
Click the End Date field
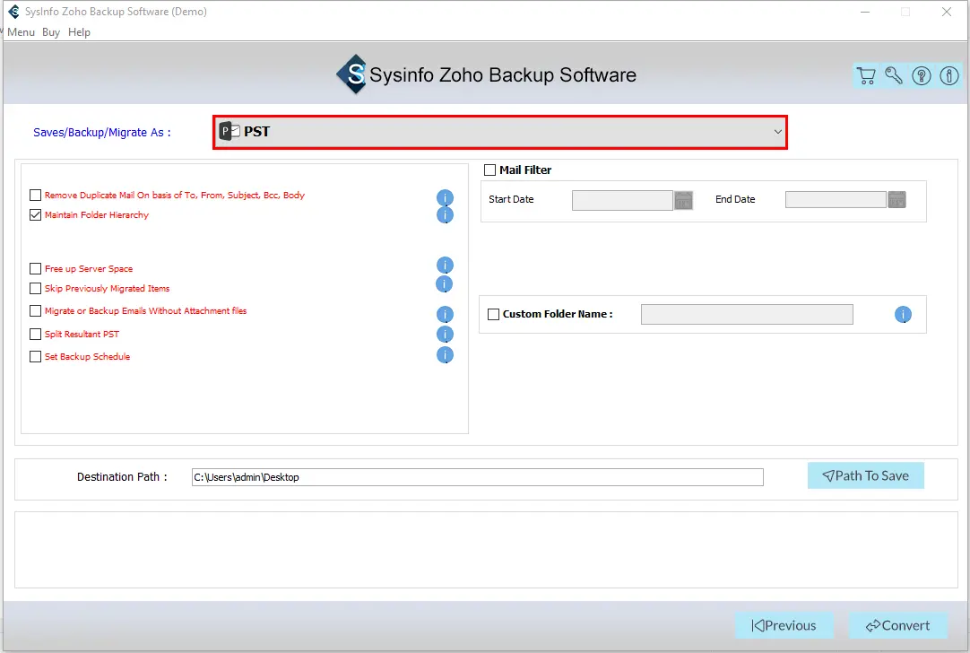click(x=836, y=199)
